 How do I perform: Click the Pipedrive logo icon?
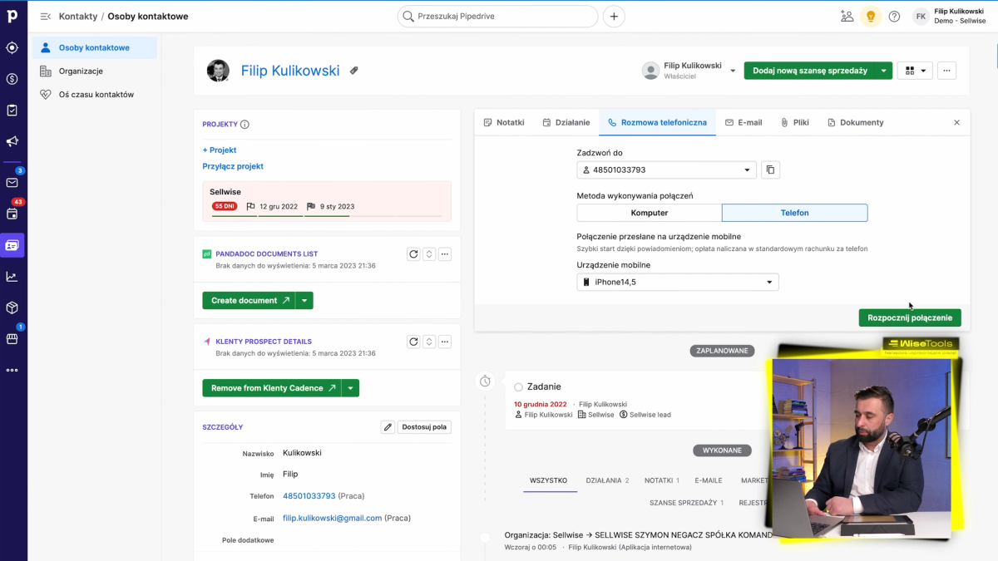point(12,17)
